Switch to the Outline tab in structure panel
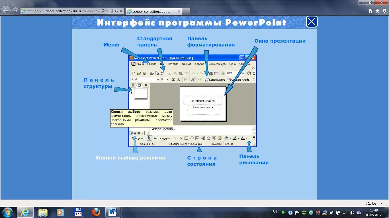The width and height of the screenshot is (389, 218). tap(133, 85)
